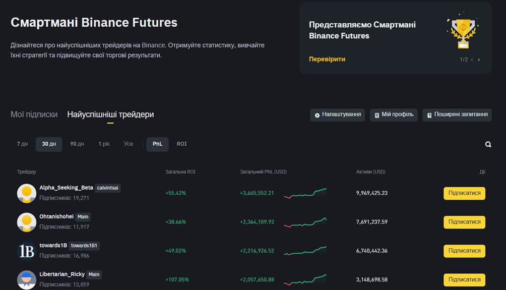Click the Представляємо Смартмані banner title

coord(362,30)
